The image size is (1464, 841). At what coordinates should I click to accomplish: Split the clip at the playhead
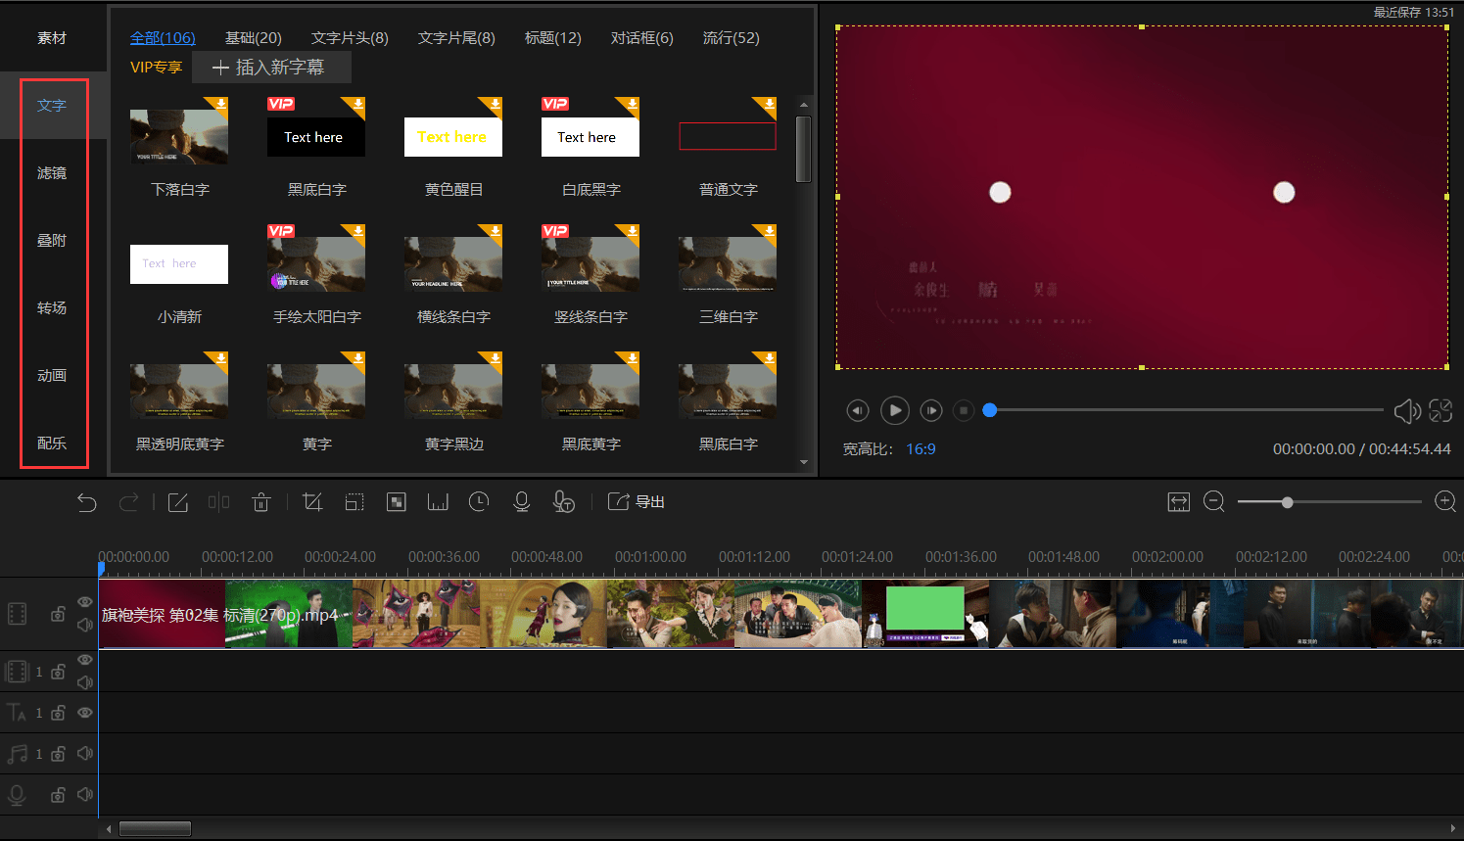coord(219,502)
